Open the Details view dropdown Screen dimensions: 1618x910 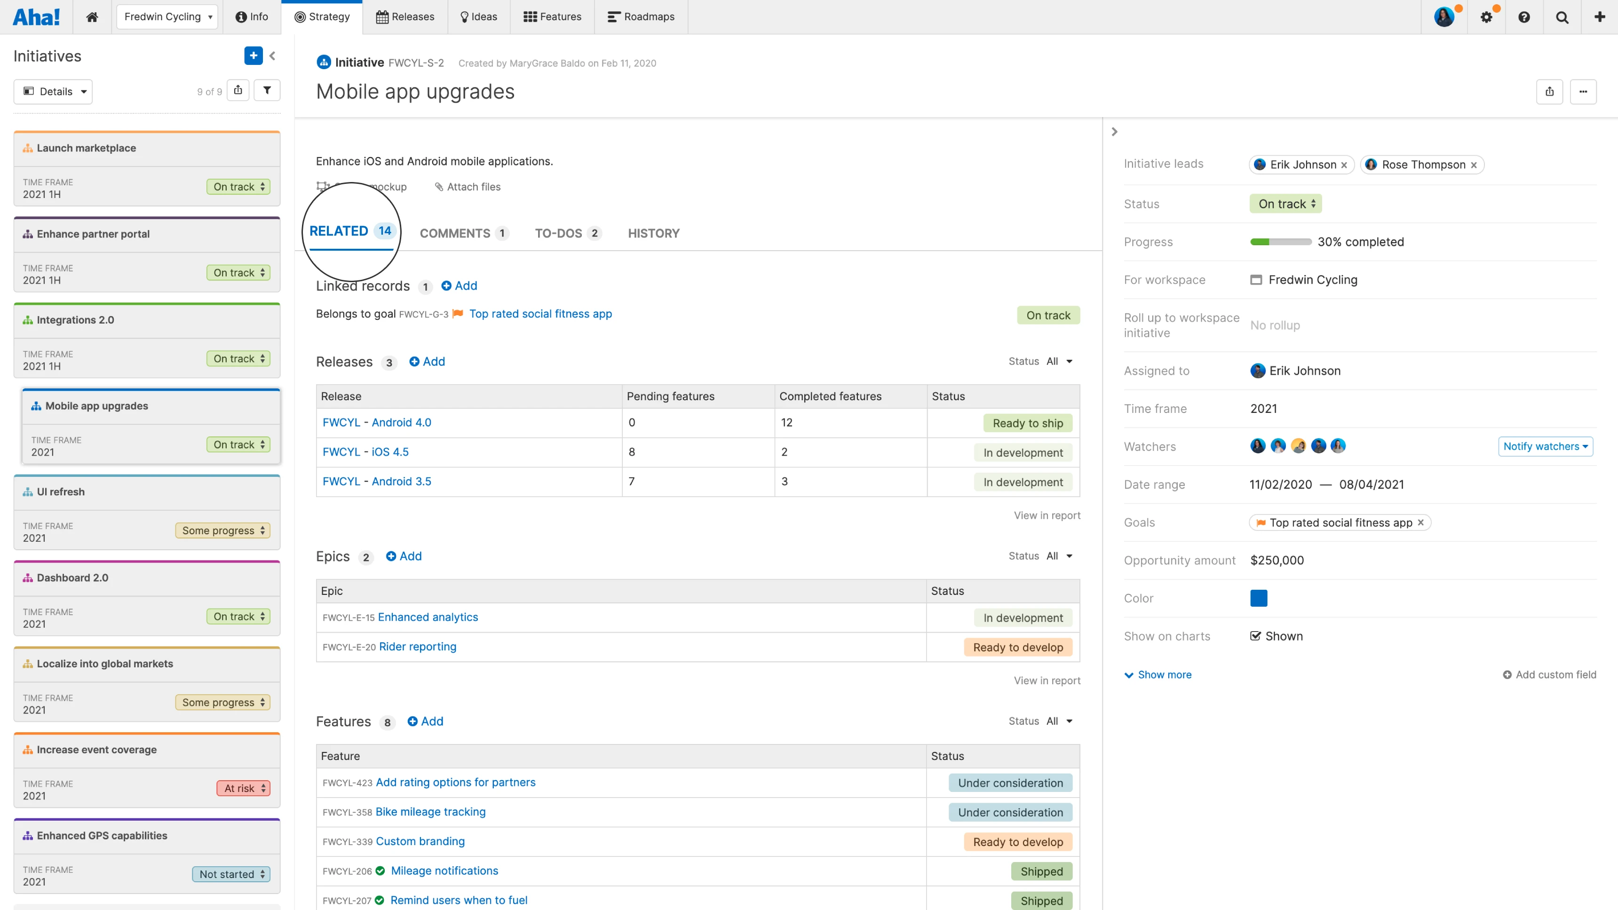[54, 92]
